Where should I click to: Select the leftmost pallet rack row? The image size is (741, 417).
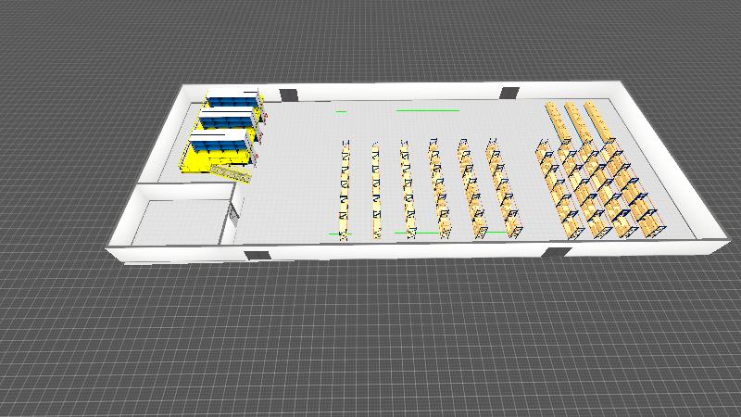345,190
